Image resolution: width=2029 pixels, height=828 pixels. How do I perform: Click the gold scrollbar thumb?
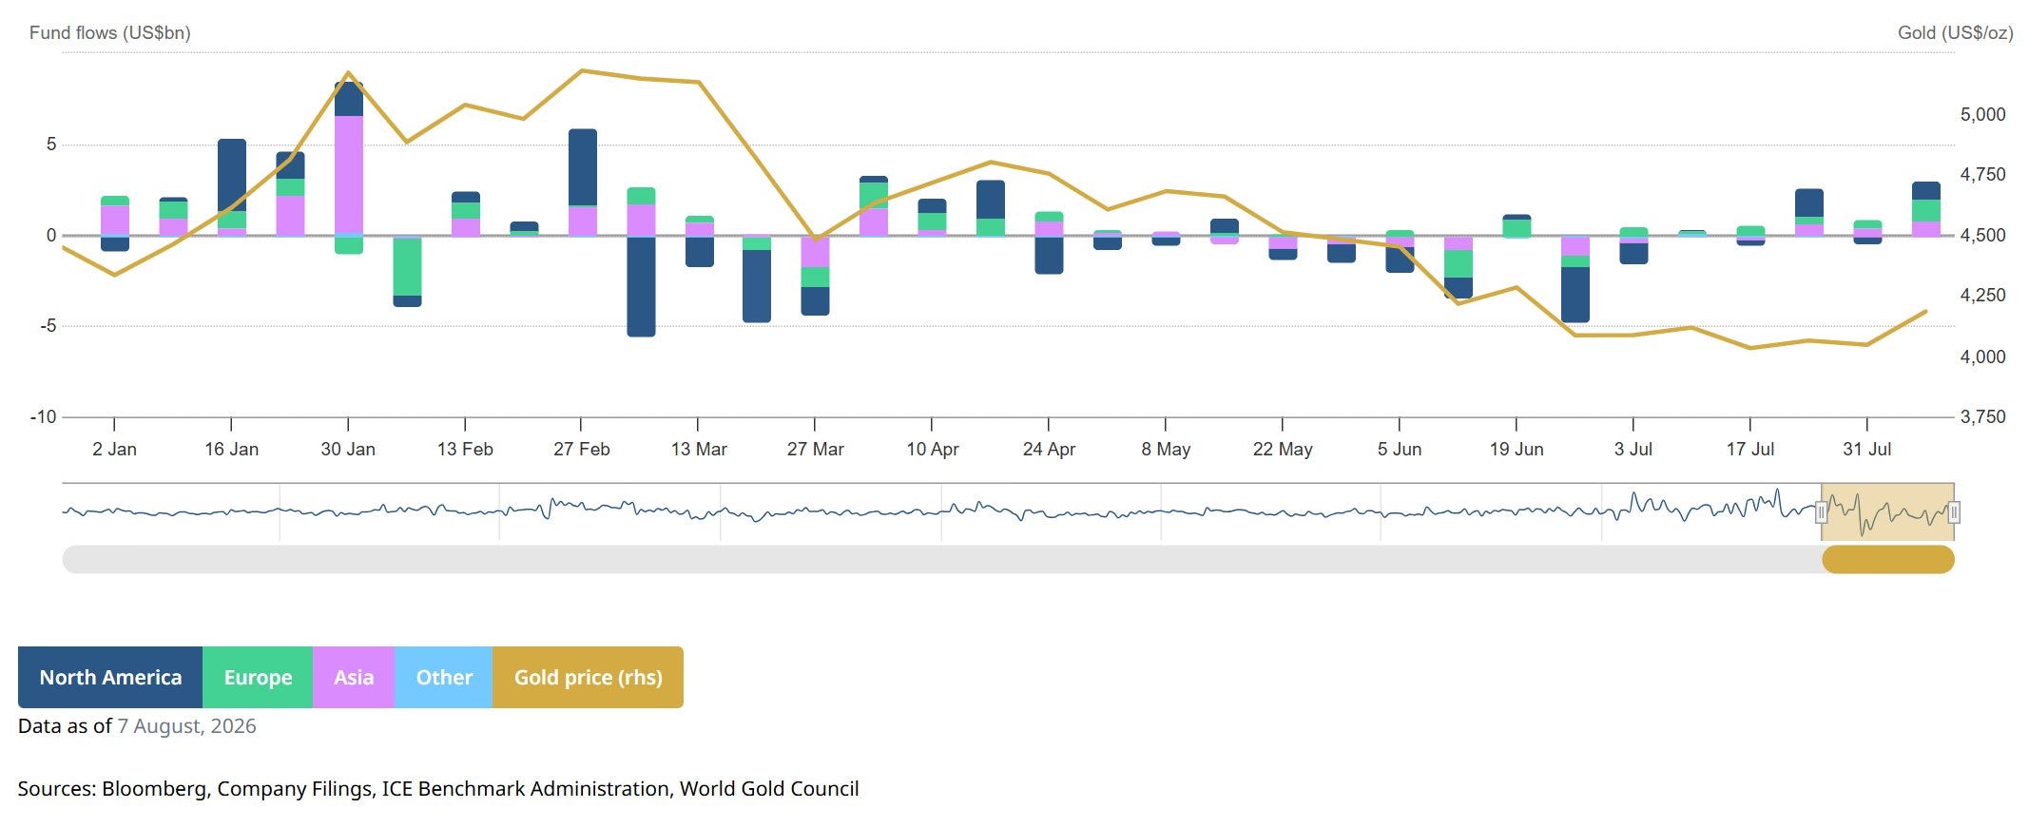tap(1888, 559)
